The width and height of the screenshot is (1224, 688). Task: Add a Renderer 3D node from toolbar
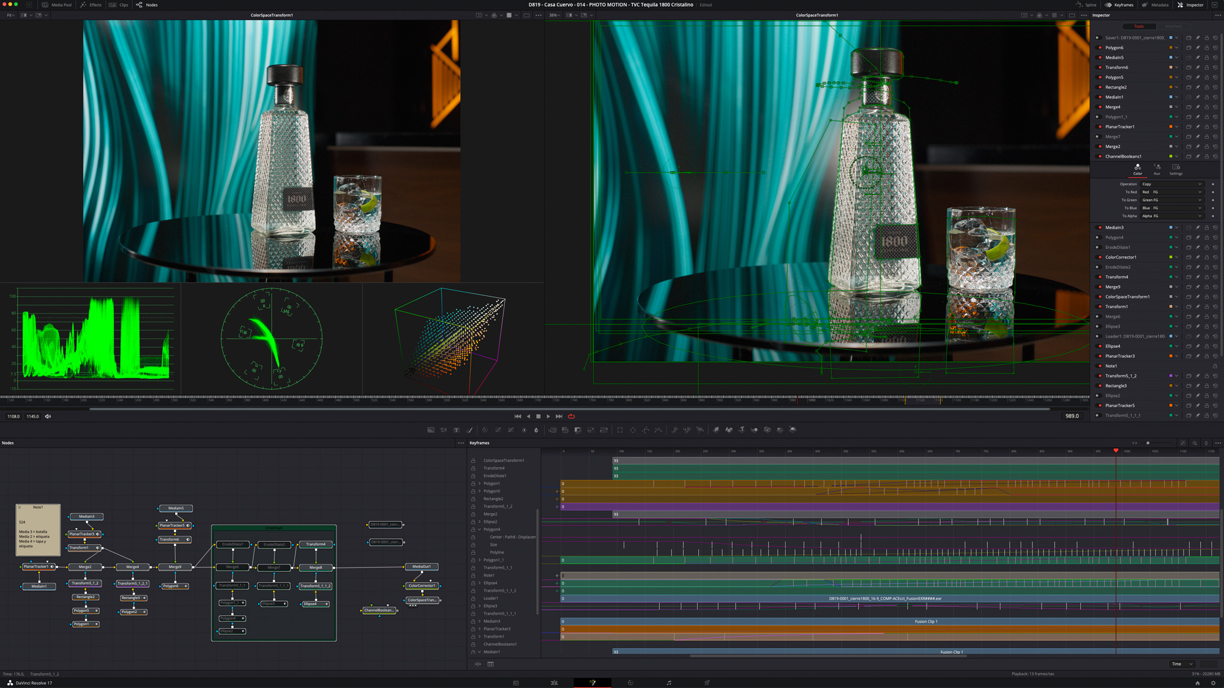(793, 430)
